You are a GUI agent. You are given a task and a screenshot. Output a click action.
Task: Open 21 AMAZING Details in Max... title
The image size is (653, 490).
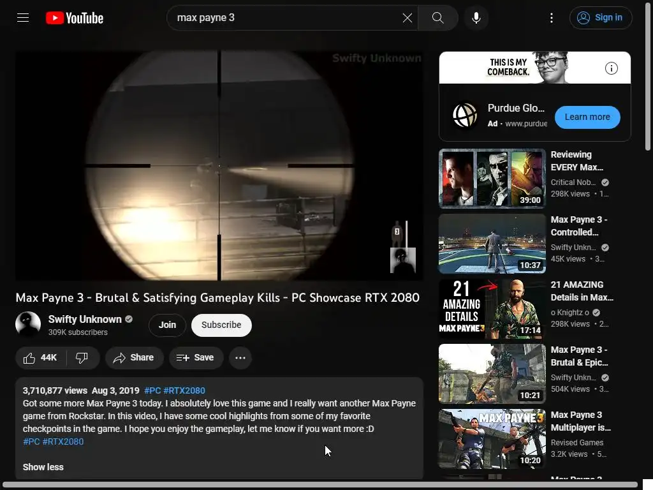click(582, 291)
